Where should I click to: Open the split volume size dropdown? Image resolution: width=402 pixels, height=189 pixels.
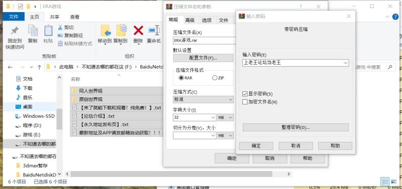click(x=213, y=136)
